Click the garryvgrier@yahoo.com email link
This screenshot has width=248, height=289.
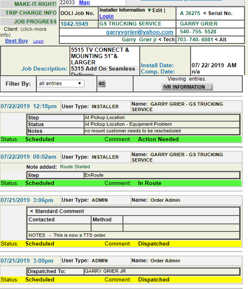(140, 32)
